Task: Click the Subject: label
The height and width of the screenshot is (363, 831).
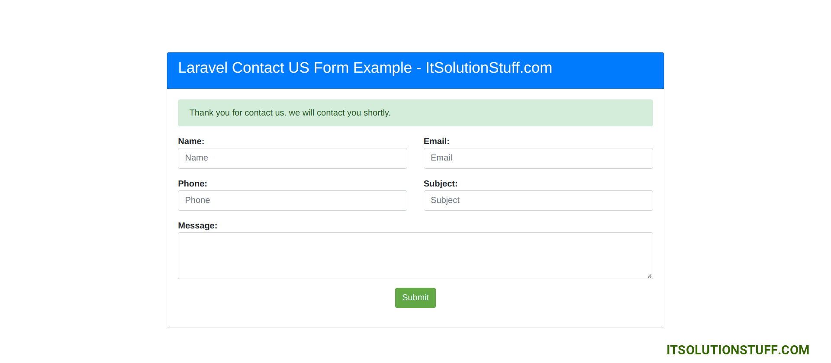Action: (440, 183)
